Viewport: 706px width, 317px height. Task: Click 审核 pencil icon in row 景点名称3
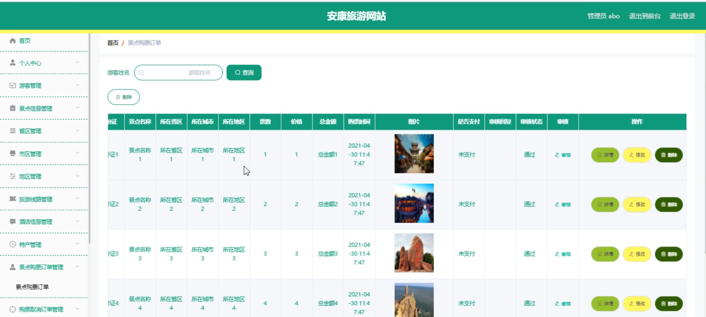557,254
